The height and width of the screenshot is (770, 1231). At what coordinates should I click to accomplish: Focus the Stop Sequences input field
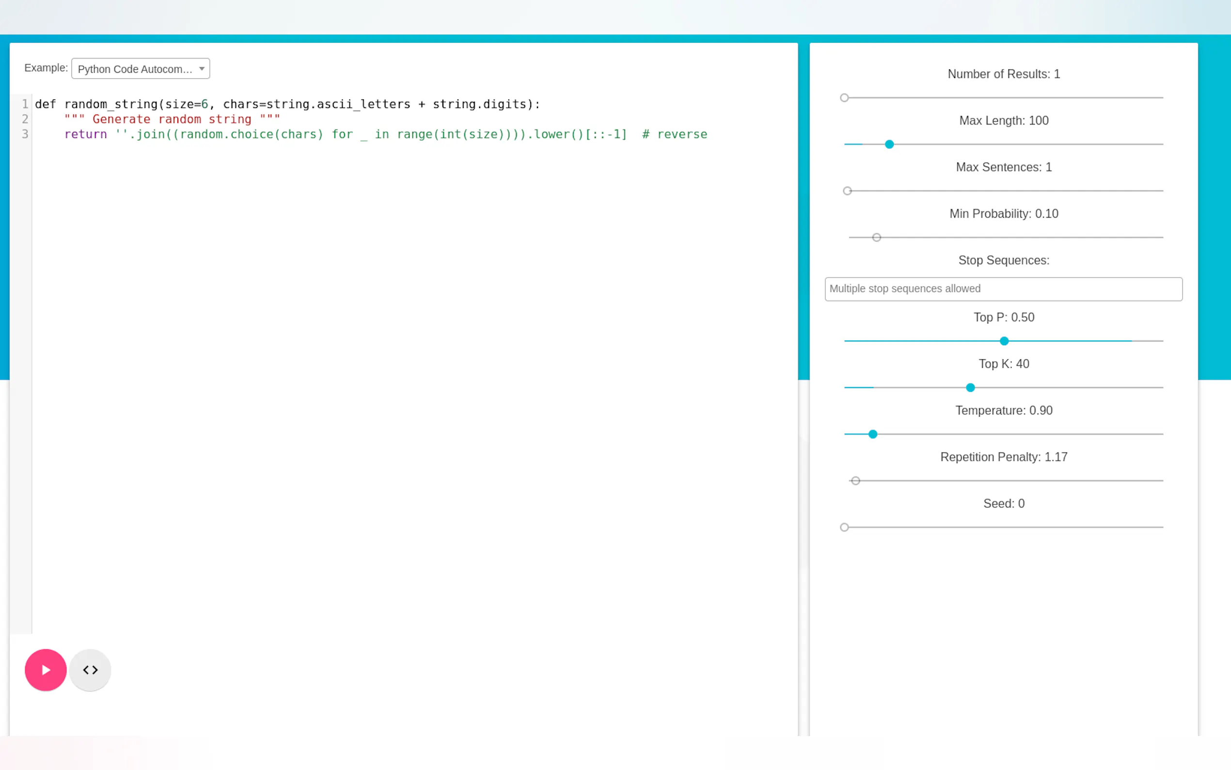coord(1003,289)
